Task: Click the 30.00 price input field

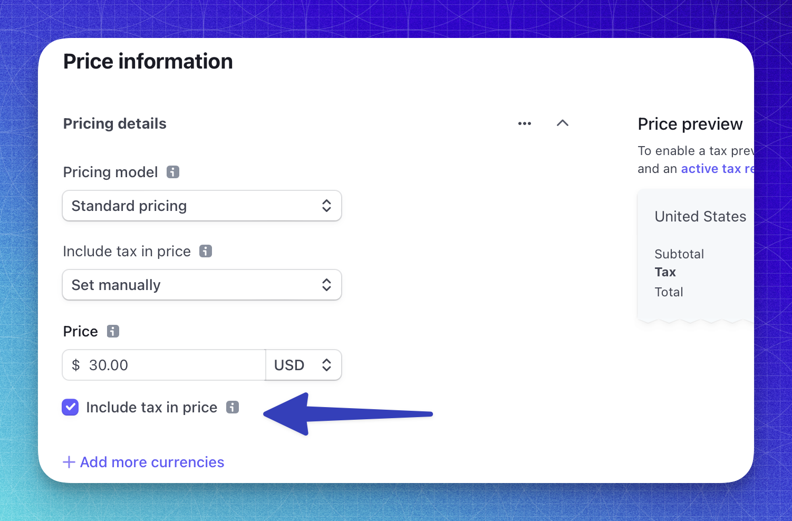Action: coord(164,365)
